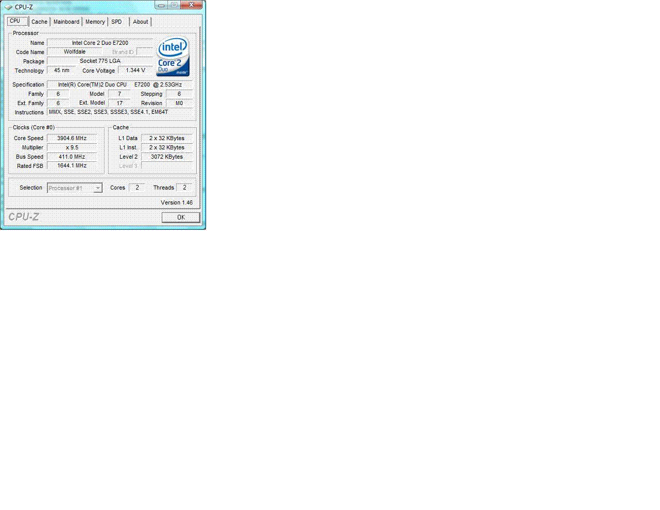Click the Intel Core 2 Duo logo
Image resolution: width=660 pixels, height=510 pixels.
coord(173,57)
